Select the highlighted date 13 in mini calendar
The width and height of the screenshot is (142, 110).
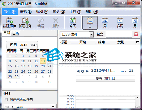pyautogui.click(x=43, y=61)
